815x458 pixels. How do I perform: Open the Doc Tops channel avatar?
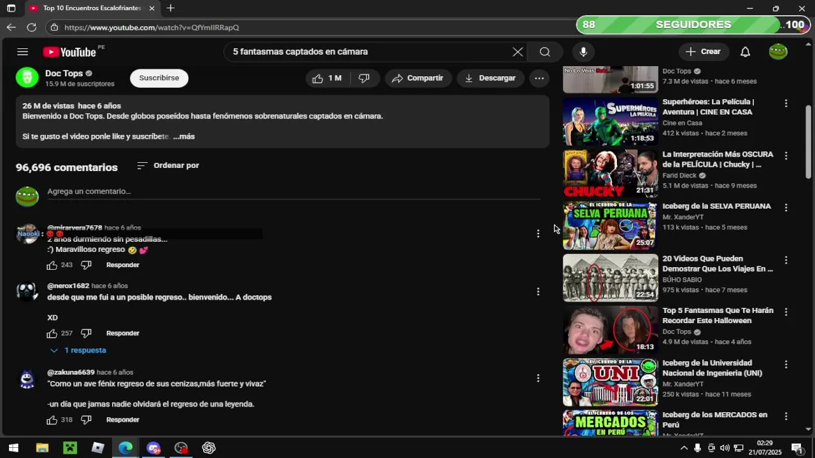coord(27,78)
